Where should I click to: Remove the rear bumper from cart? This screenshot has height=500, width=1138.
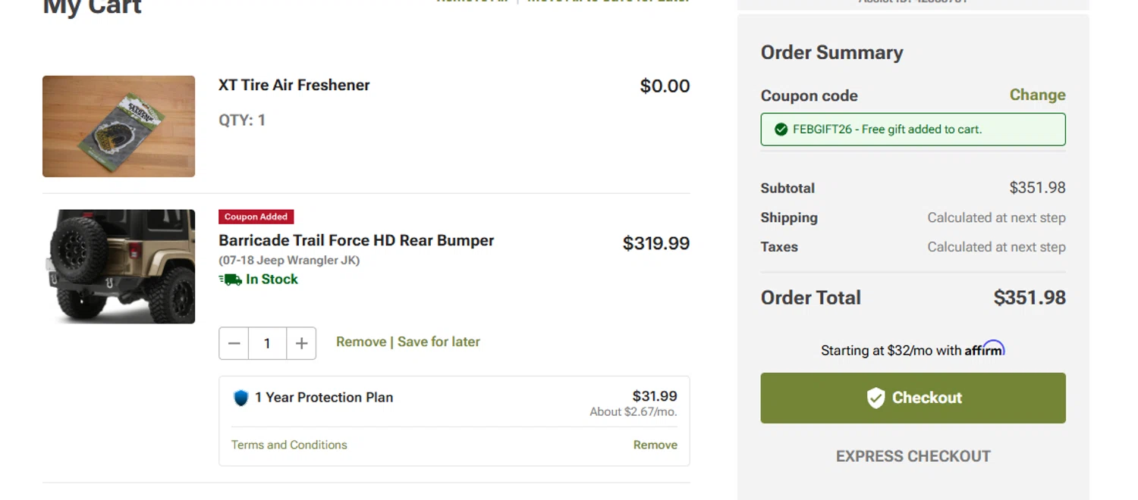click(x=360, y=342)
